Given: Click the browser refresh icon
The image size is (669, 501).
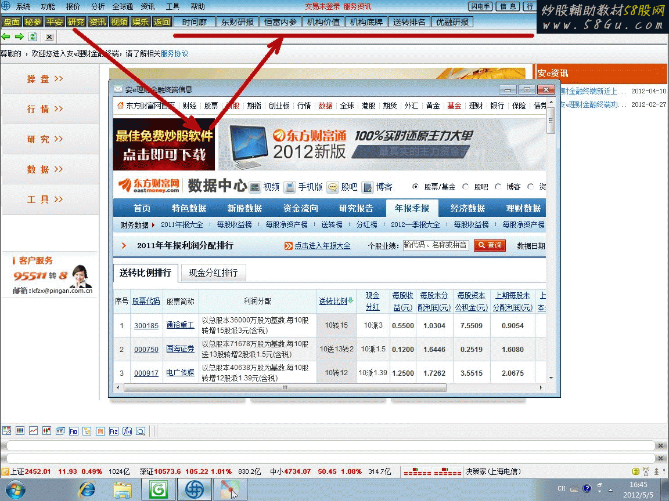Looking at the screenshot, I should [33, 37].
